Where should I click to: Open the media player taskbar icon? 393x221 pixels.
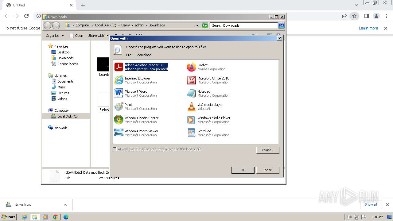coord(45,217)
